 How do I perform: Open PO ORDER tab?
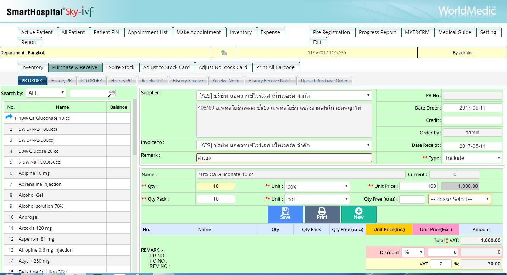point(91,80)
